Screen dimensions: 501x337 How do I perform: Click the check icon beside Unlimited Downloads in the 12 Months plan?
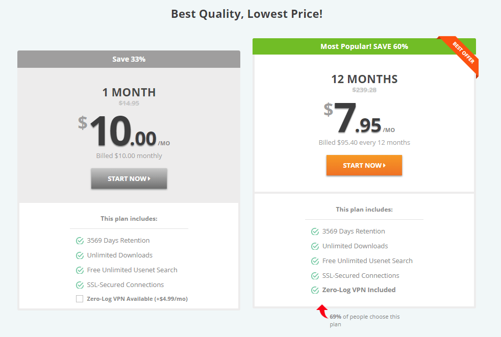pos(315,246)
